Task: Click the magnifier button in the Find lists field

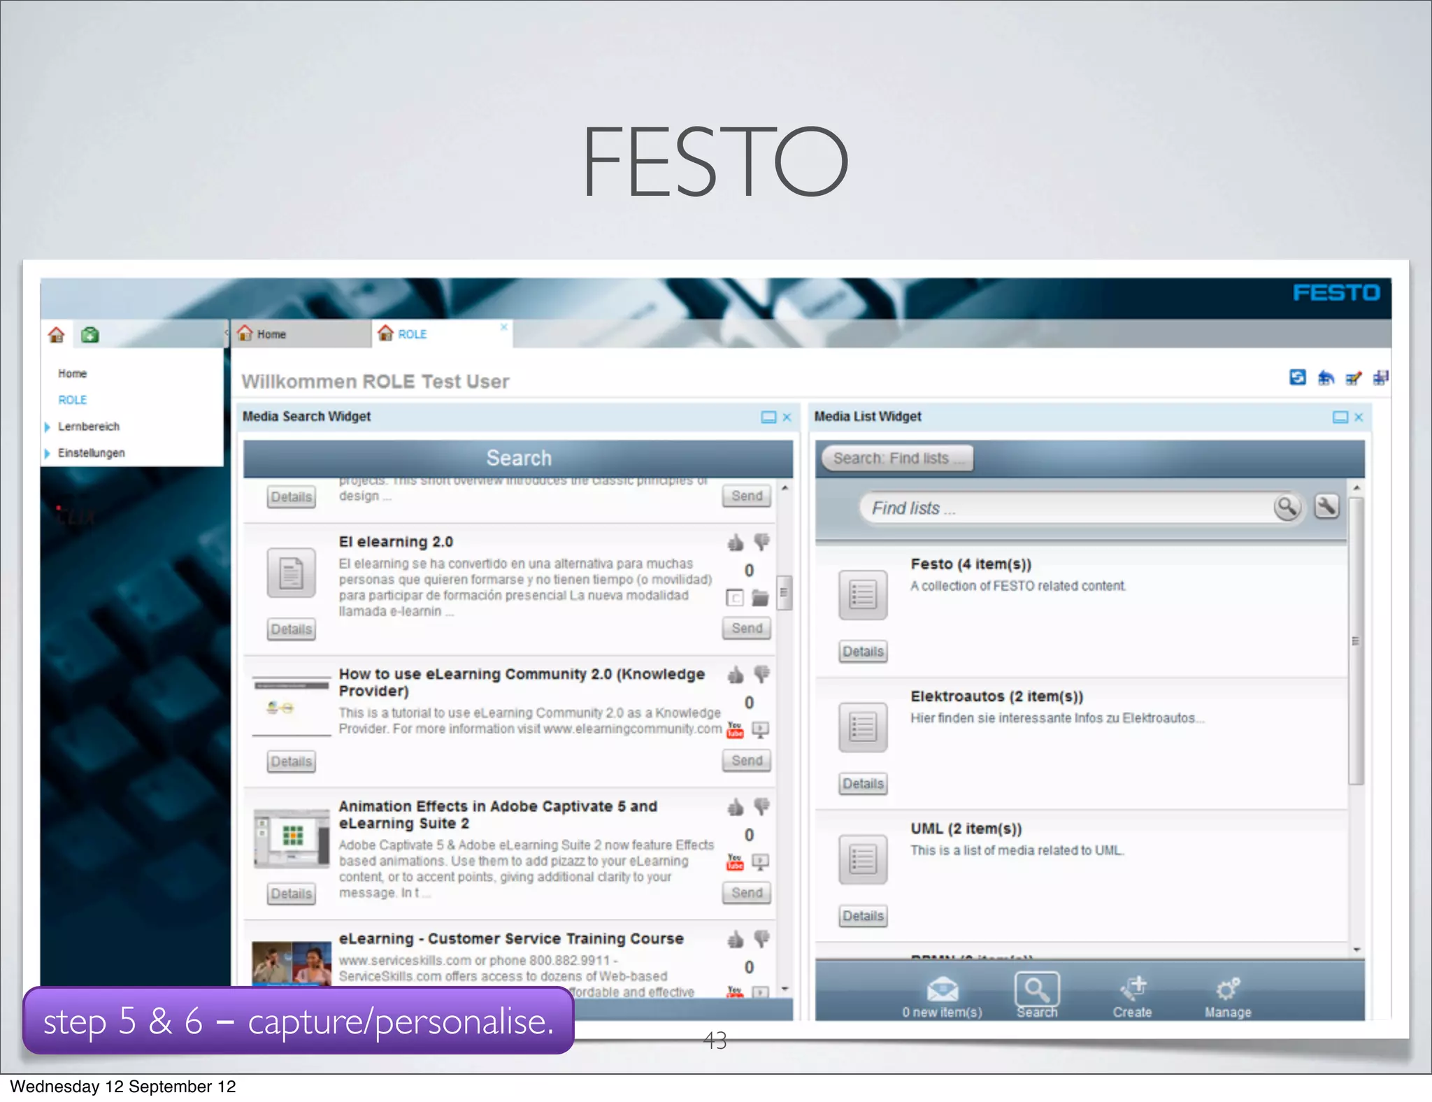Action: (1287, 507)
